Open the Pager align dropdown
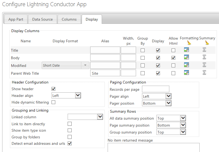 [x=157, y=96]
